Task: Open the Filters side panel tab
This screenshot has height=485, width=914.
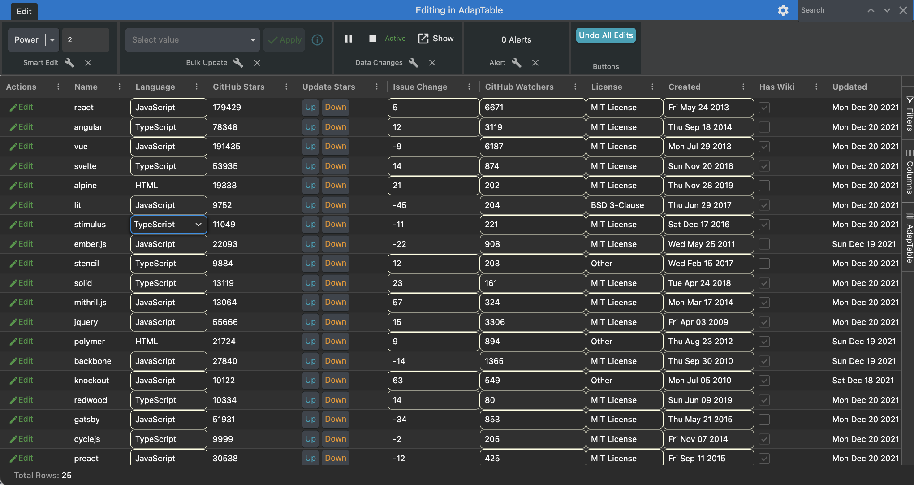Action: pyautogui.click(x=909, y=113)
